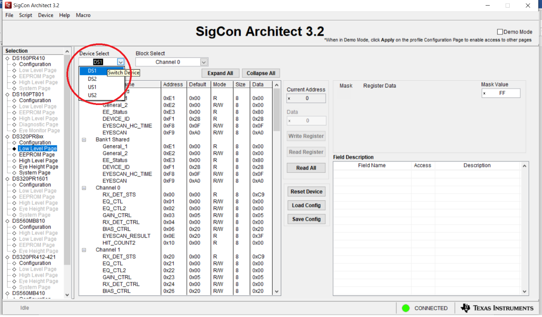Select the DS560MB810 tree node

coord(28,221)
